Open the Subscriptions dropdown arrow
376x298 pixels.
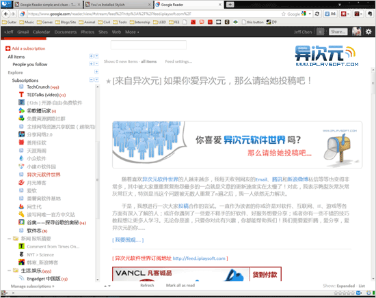96,80
